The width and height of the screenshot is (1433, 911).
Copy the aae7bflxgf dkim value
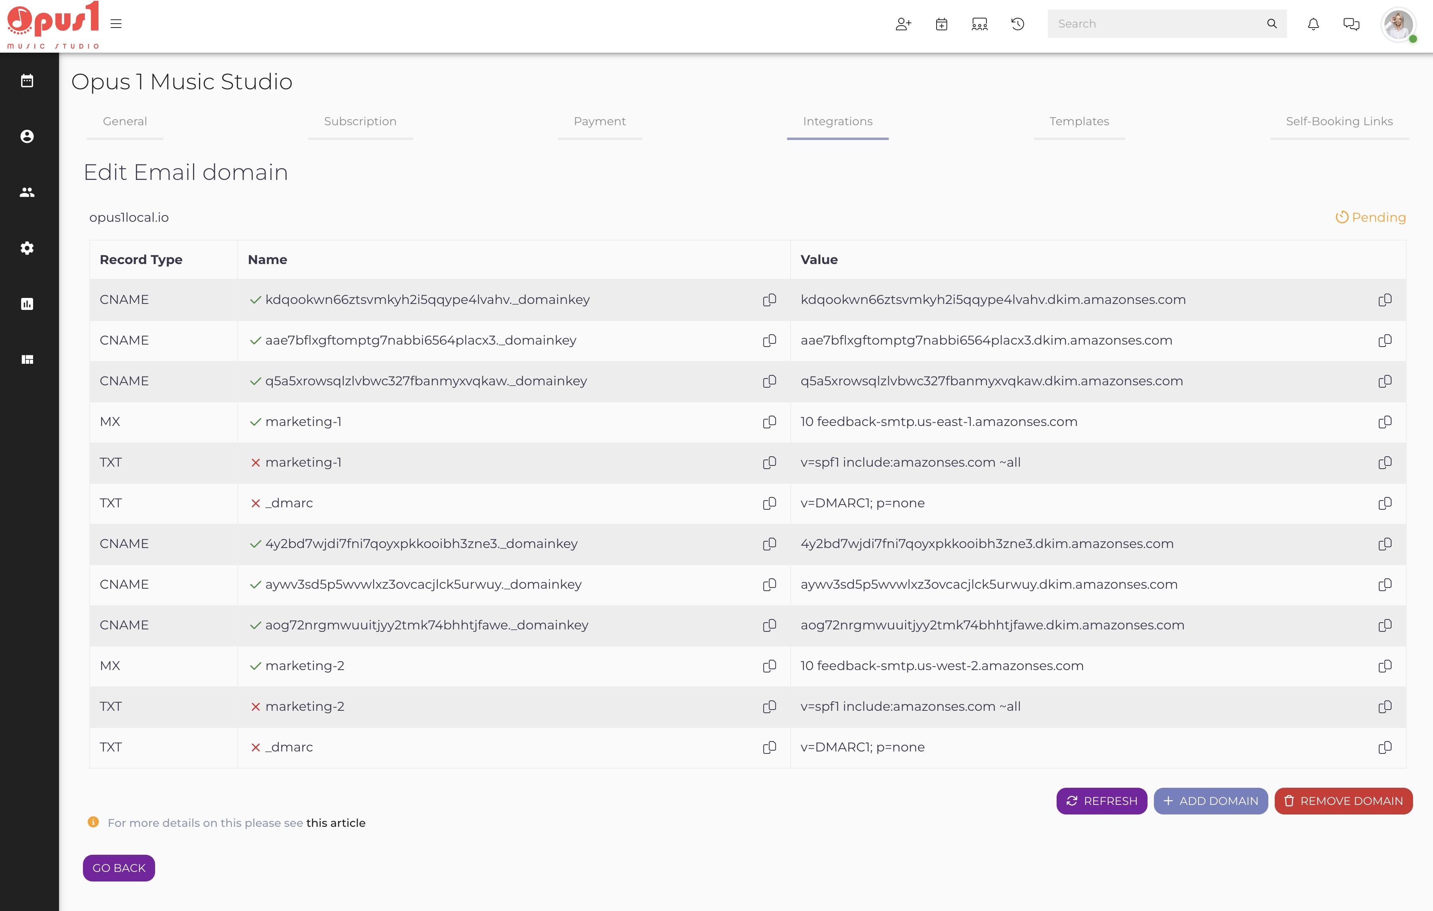point(1385,341)
